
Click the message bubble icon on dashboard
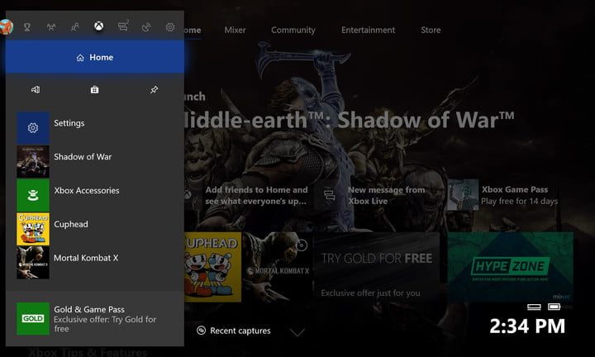330,195
